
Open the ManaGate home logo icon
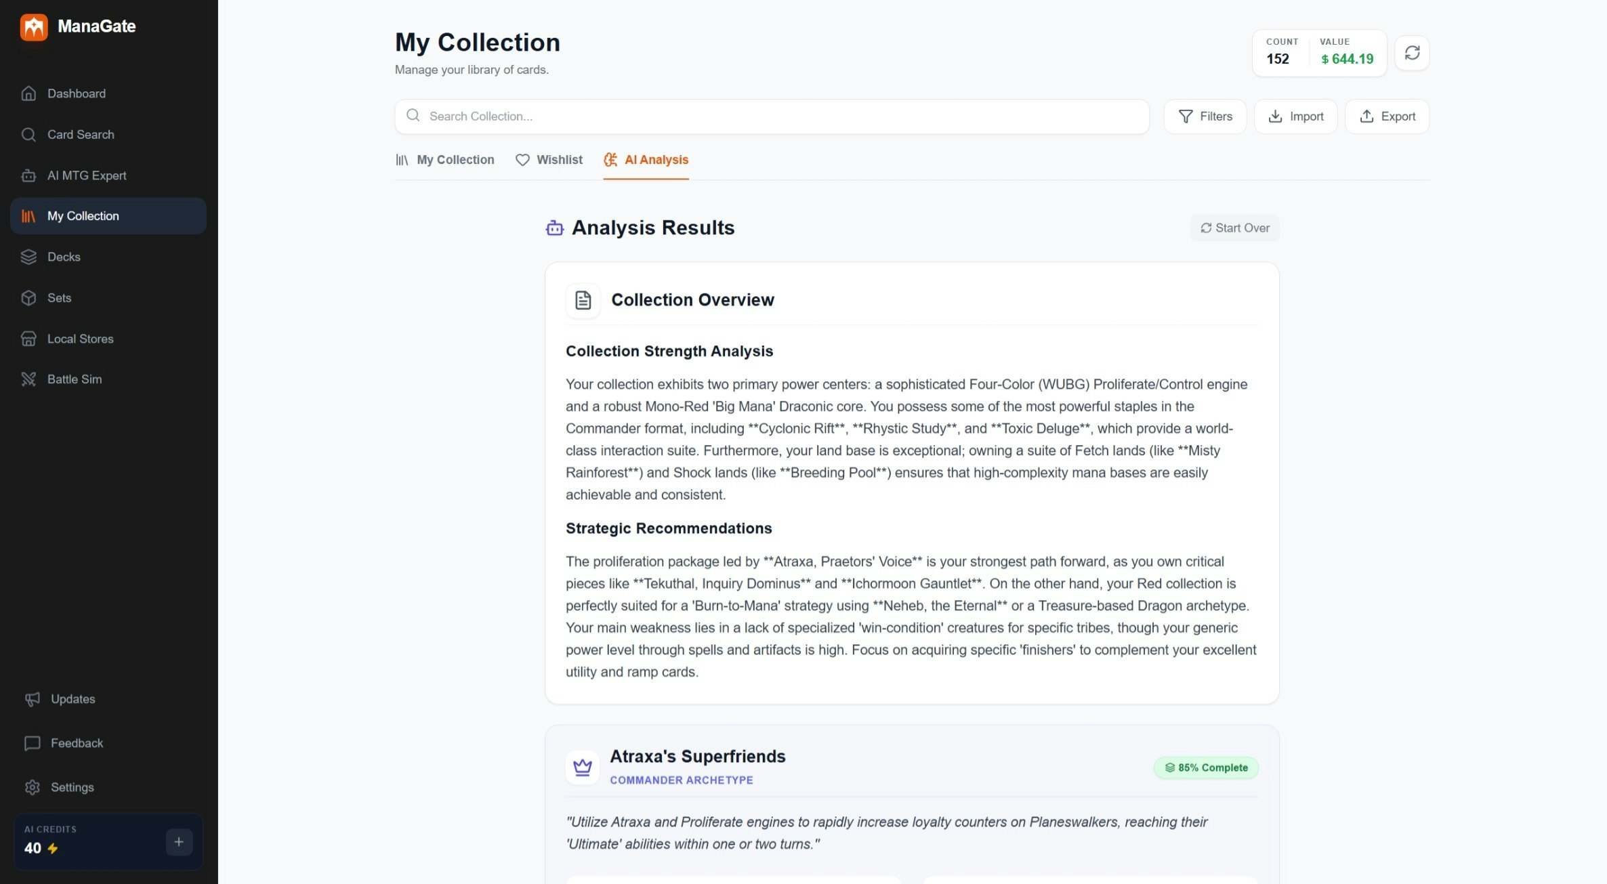(34, 27)
